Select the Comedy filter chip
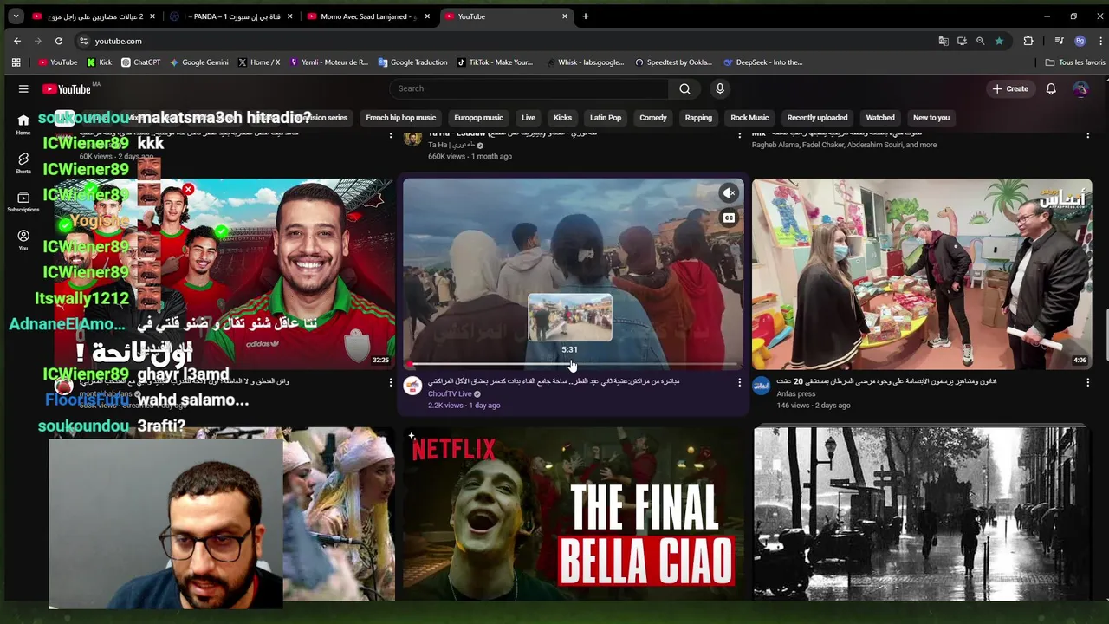This screenshot has width=1109, height=624. (653, 118)
